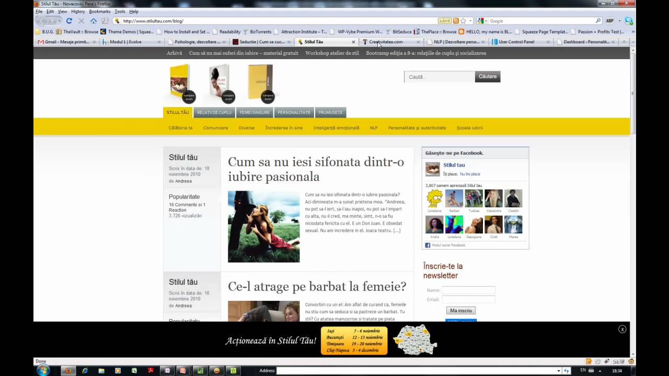The width and height of the screenshot is (669, 376).
Task: Click the page vertical scrollbar thumb
Action: coord(633,94)
